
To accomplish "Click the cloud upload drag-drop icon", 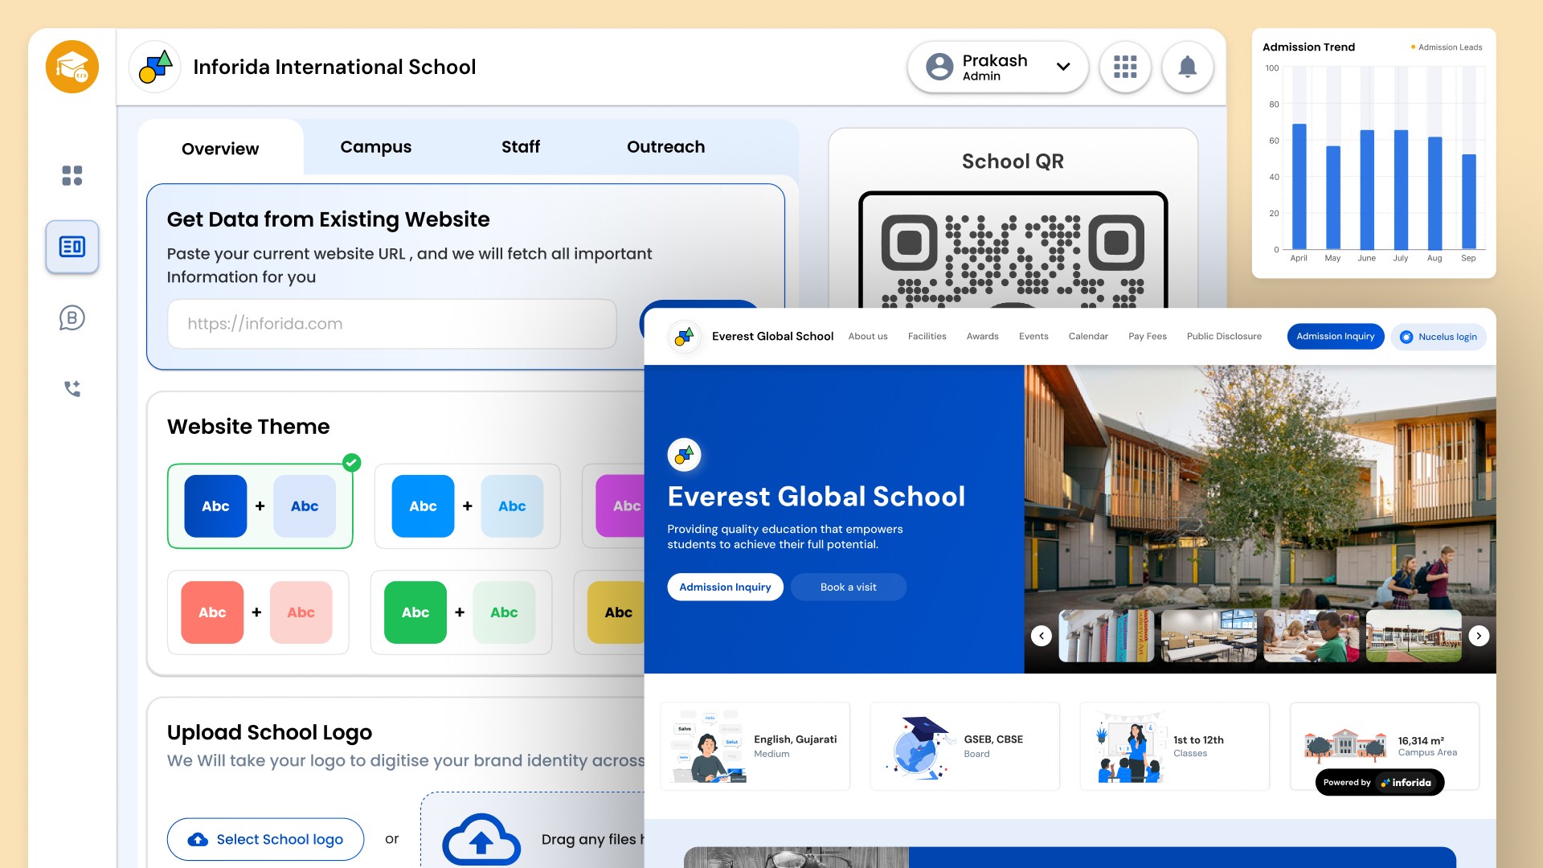I will (481, 840).
